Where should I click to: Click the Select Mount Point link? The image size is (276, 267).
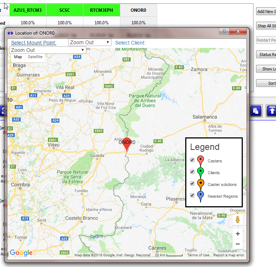[x=34, y=43]
